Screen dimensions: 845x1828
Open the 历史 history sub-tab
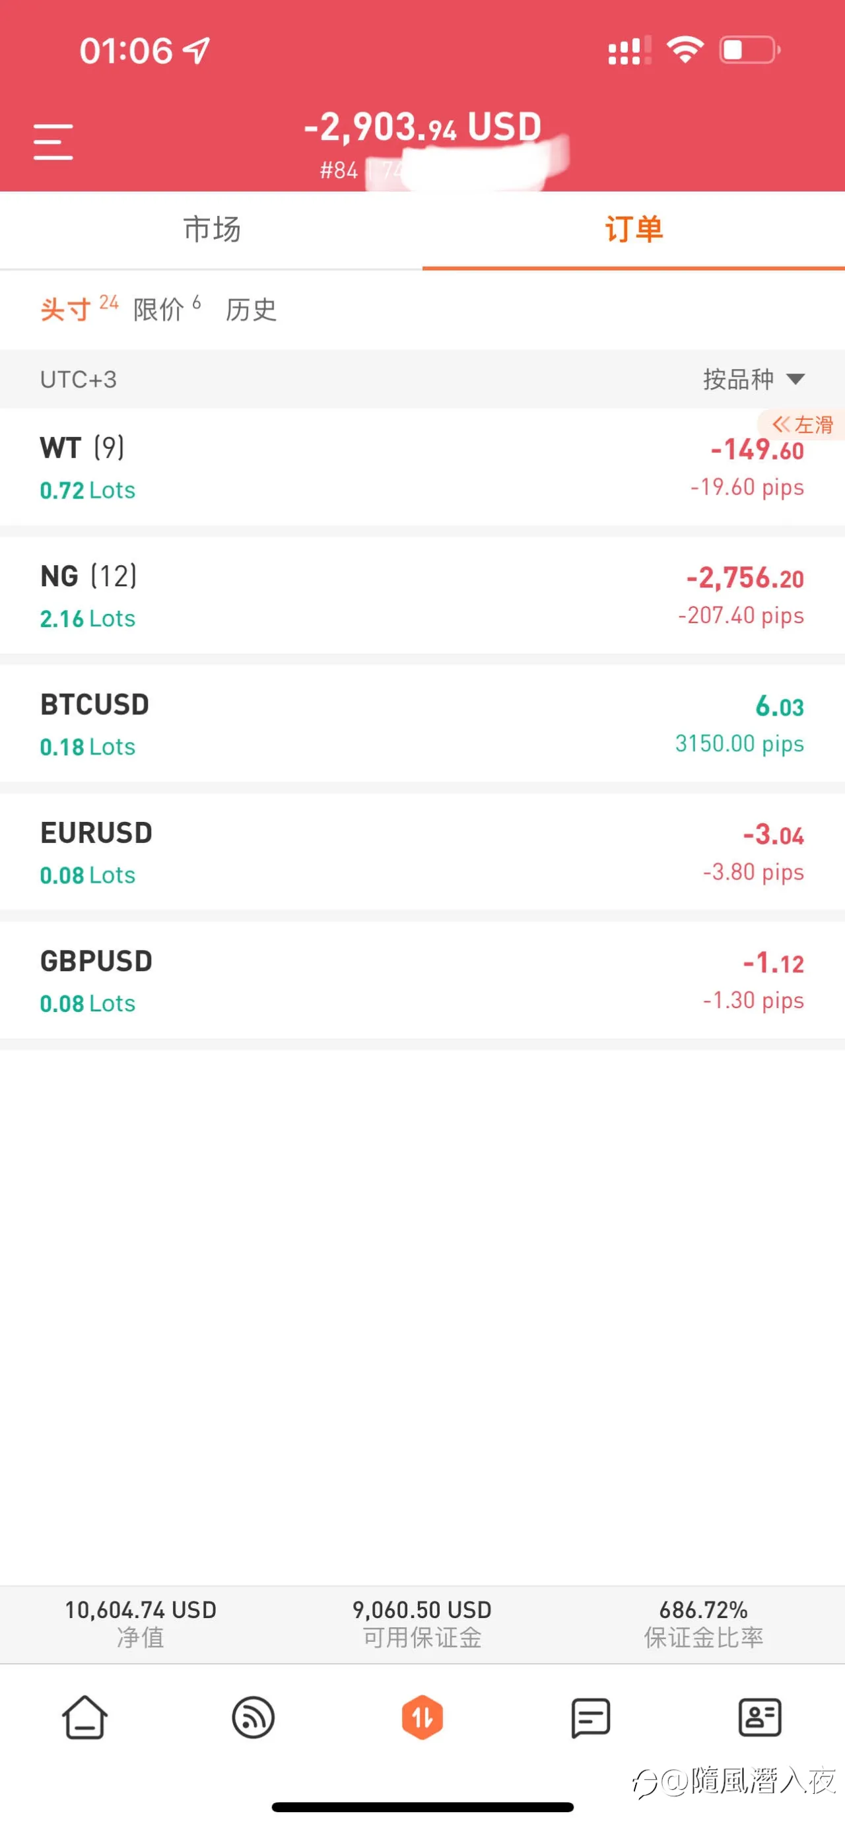click(251, 310)
